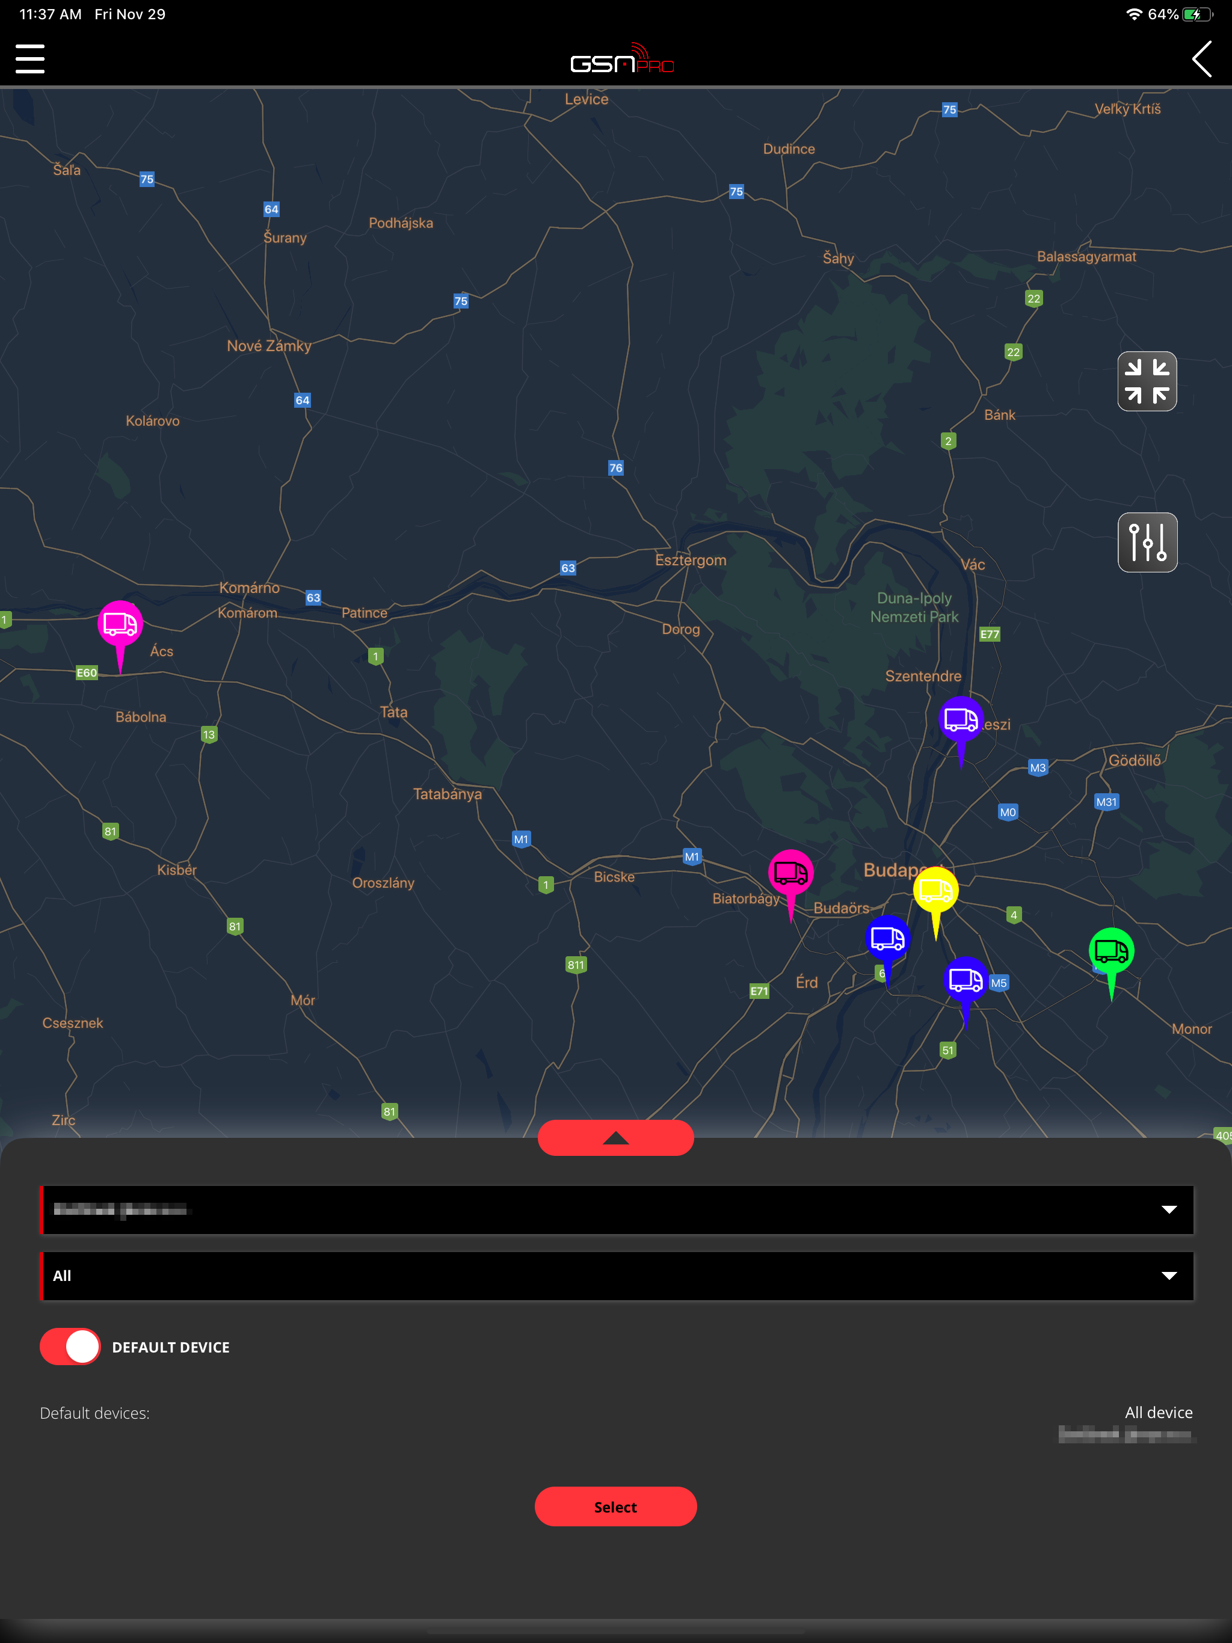Click the All device label

[1159, 1412]
